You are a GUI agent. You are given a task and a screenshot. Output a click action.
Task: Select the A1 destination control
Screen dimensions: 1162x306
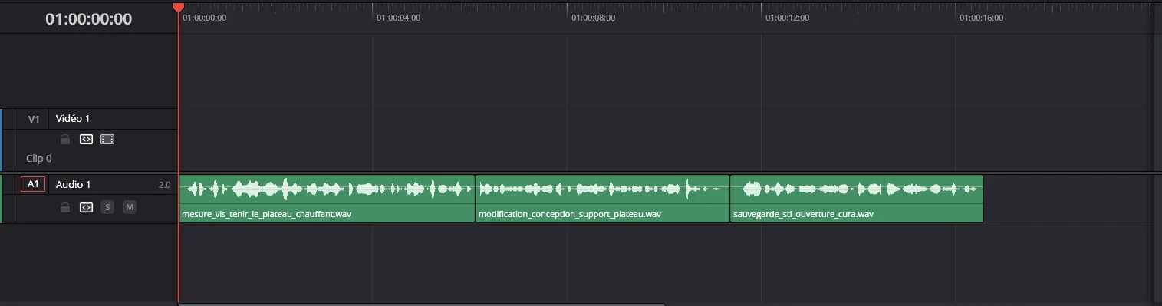[x=33, y=184]
